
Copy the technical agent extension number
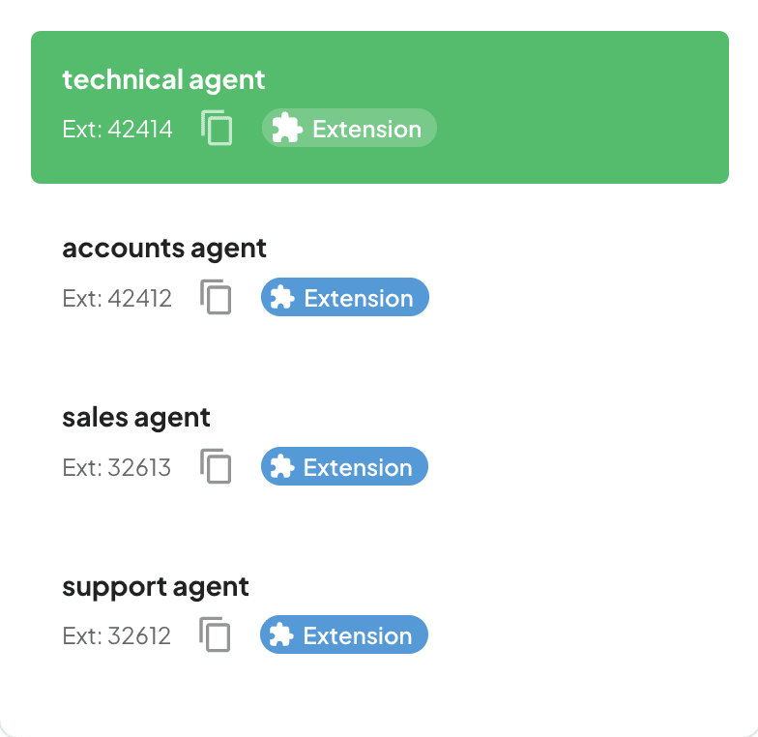click(218, 129)
